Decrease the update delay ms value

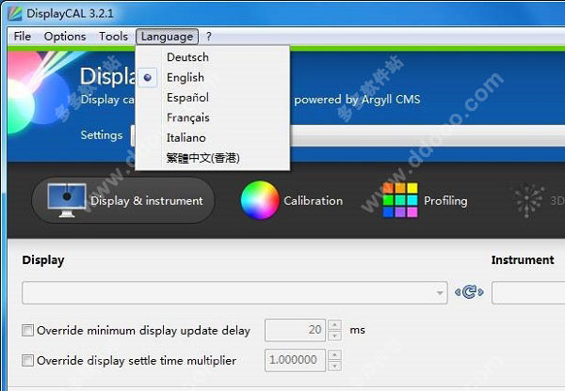point(334,336)
